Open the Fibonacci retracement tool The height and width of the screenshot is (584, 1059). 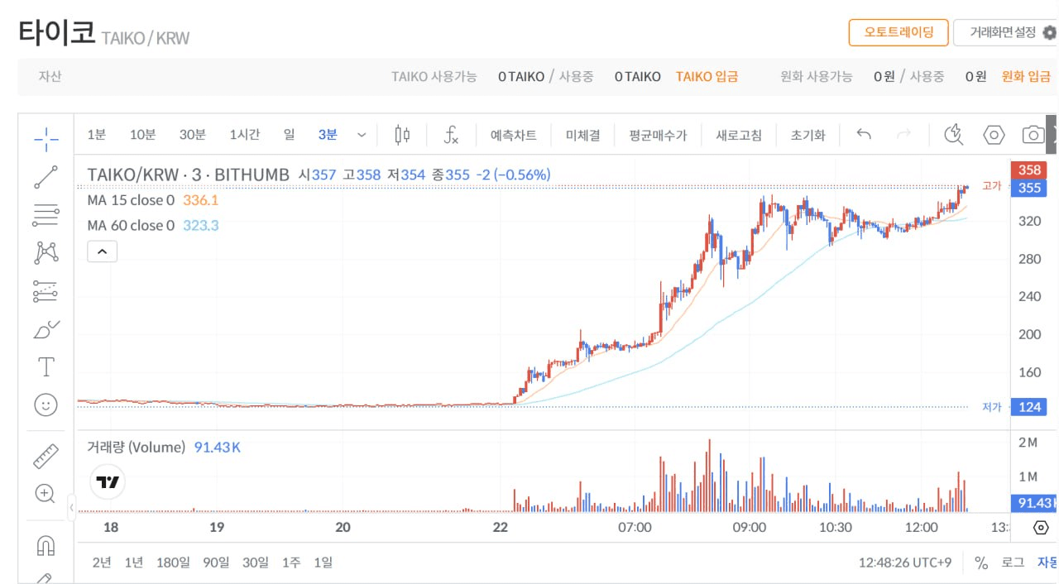[x=46, y=215]
